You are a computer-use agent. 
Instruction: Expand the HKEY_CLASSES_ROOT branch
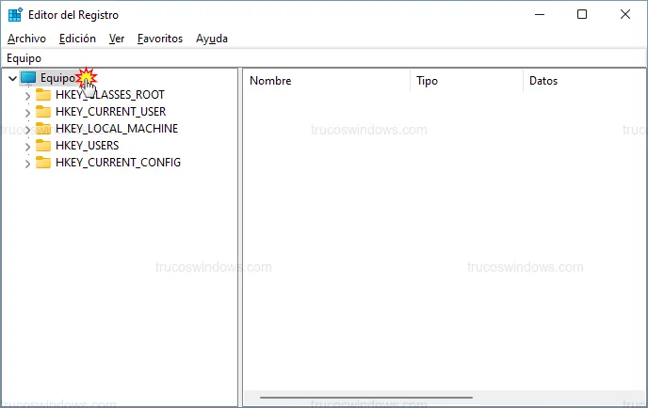(27, 95)
